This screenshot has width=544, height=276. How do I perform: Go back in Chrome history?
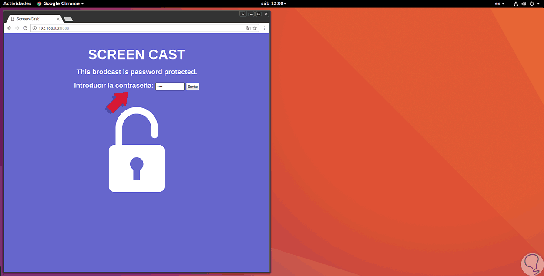tap(9, 28)
